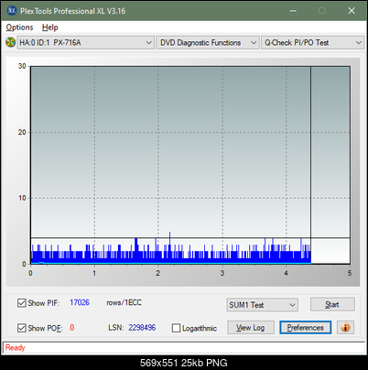Click the PIF value 17026
The width and height of the screenshot is (368, 370).
pyautogui.click(x=80, y=302)
